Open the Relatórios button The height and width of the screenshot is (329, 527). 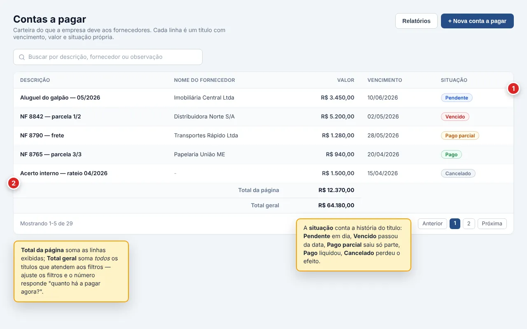point(416,21)
